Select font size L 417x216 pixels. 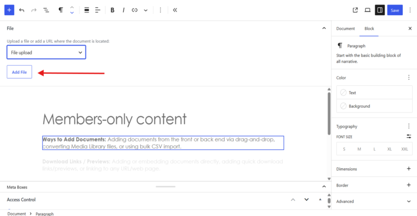click(x=374, y=149)
